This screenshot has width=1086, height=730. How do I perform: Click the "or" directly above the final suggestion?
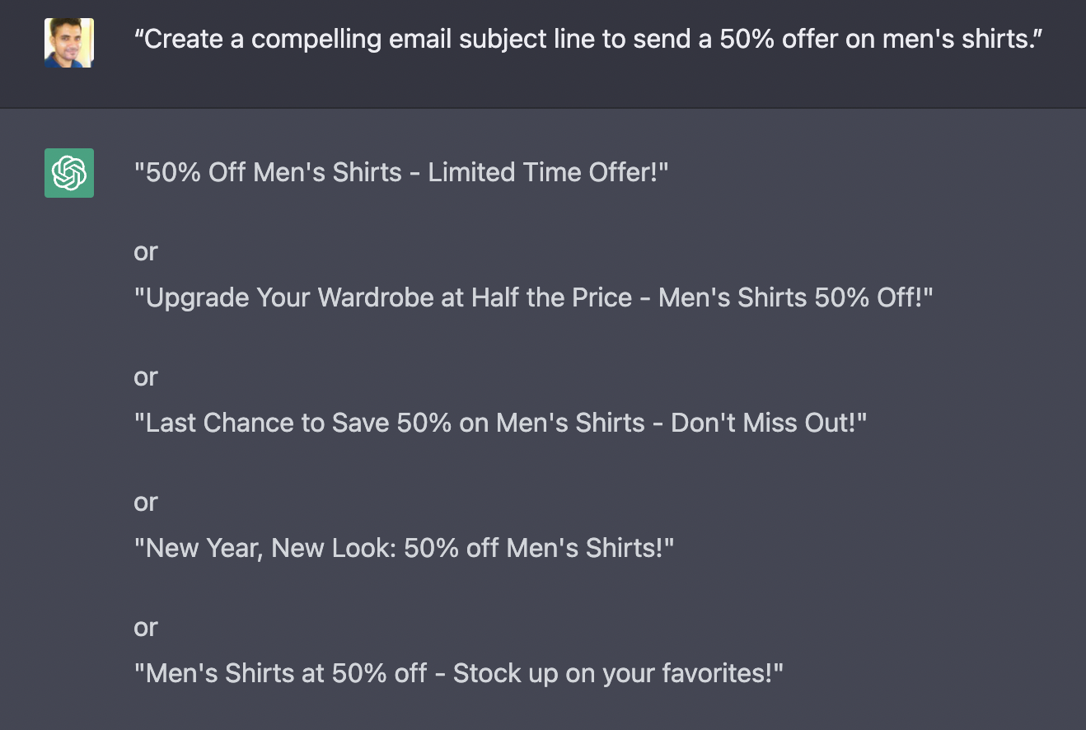tap(145, 627)
